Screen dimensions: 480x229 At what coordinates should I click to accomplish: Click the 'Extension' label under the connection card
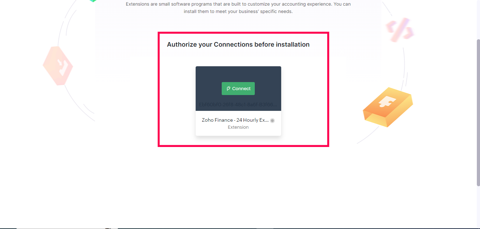238,127
